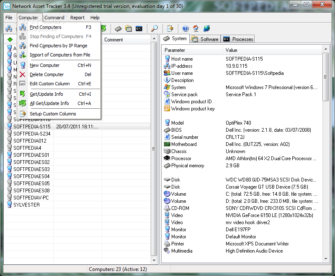Select computer SOFTPEDIA012
The image size is (335, 276).
[x=30, y=141]
